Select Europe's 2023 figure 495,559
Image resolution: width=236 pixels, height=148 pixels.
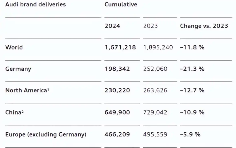click(155, 134)
